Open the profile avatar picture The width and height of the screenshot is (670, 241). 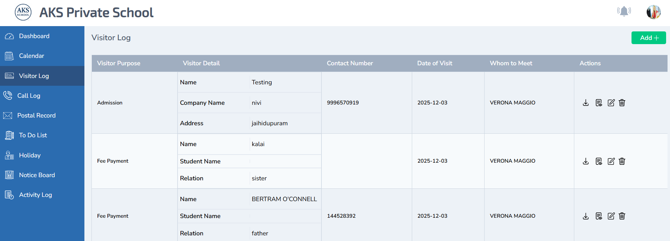pos(653,12)
